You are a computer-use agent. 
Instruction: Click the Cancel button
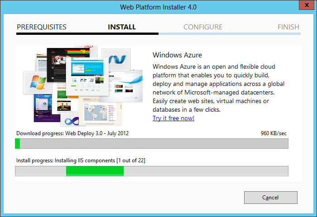click(x=270, y=198)
